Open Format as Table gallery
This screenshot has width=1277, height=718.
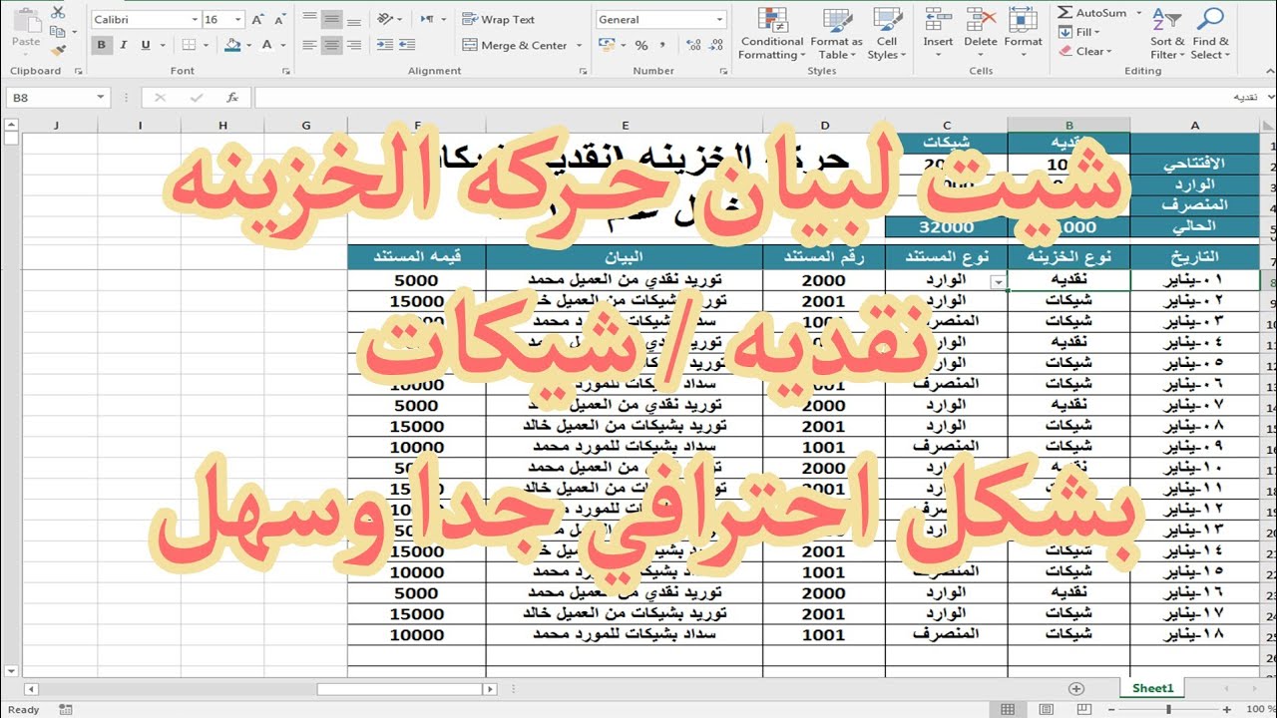click(836, 34)
